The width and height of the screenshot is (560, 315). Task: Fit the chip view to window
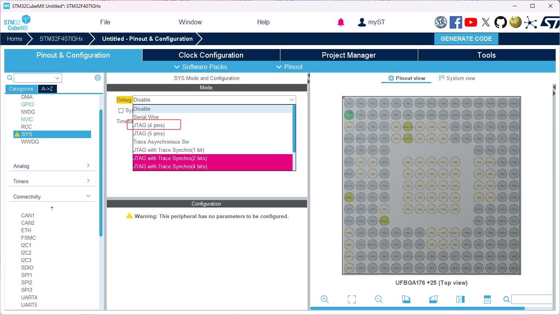(352, 299)
